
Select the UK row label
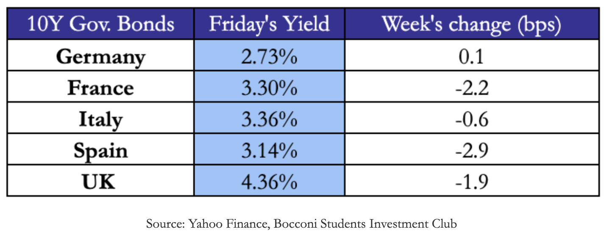pos(101,182)
